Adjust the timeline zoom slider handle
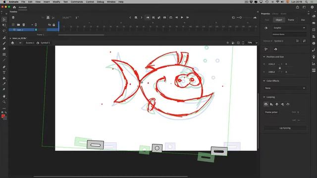Screen dimensions: 317x178 tap(240, 18)
